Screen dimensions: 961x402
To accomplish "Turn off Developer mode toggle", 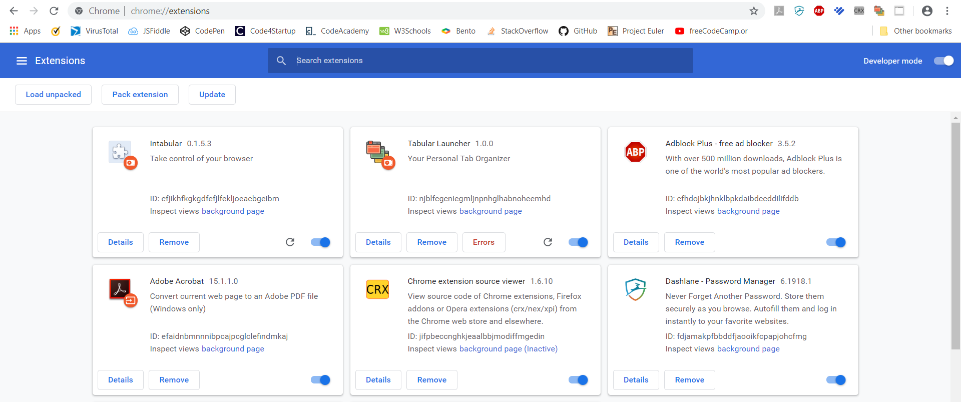I will click(x=943, y=61).
